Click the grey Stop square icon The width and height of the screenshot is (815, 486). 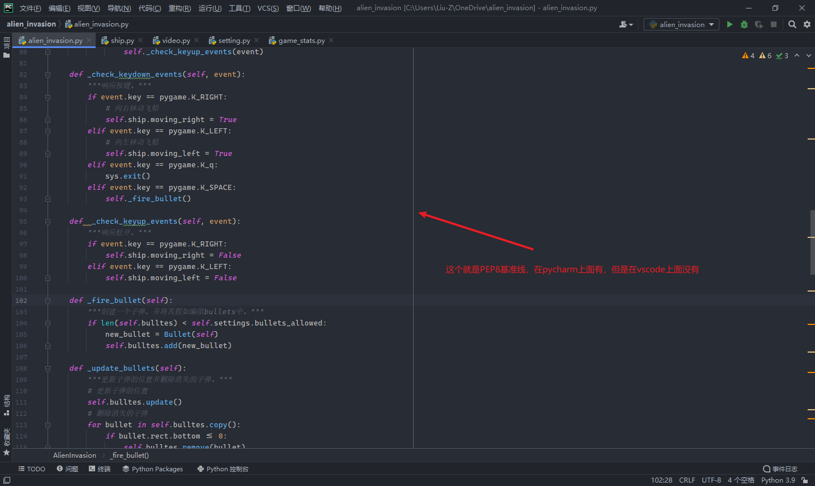(x=774, y=24)
